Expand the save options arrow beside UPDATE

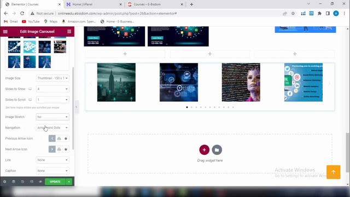click(x=69, y=182)
